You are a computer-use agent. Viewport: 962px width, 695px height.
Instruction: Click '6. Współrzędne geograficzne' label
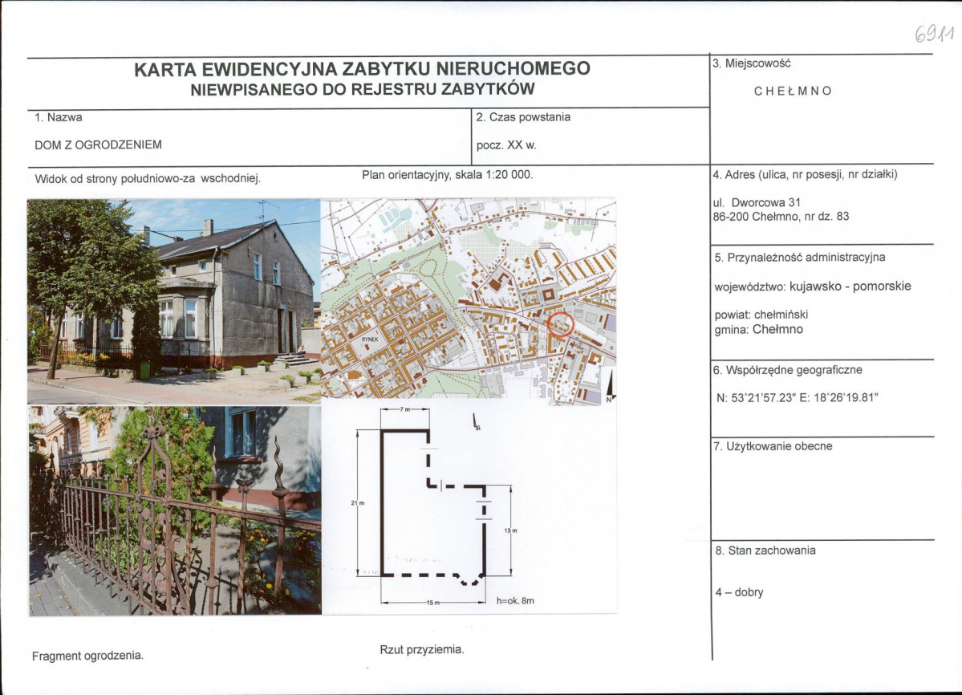point(787,371)
